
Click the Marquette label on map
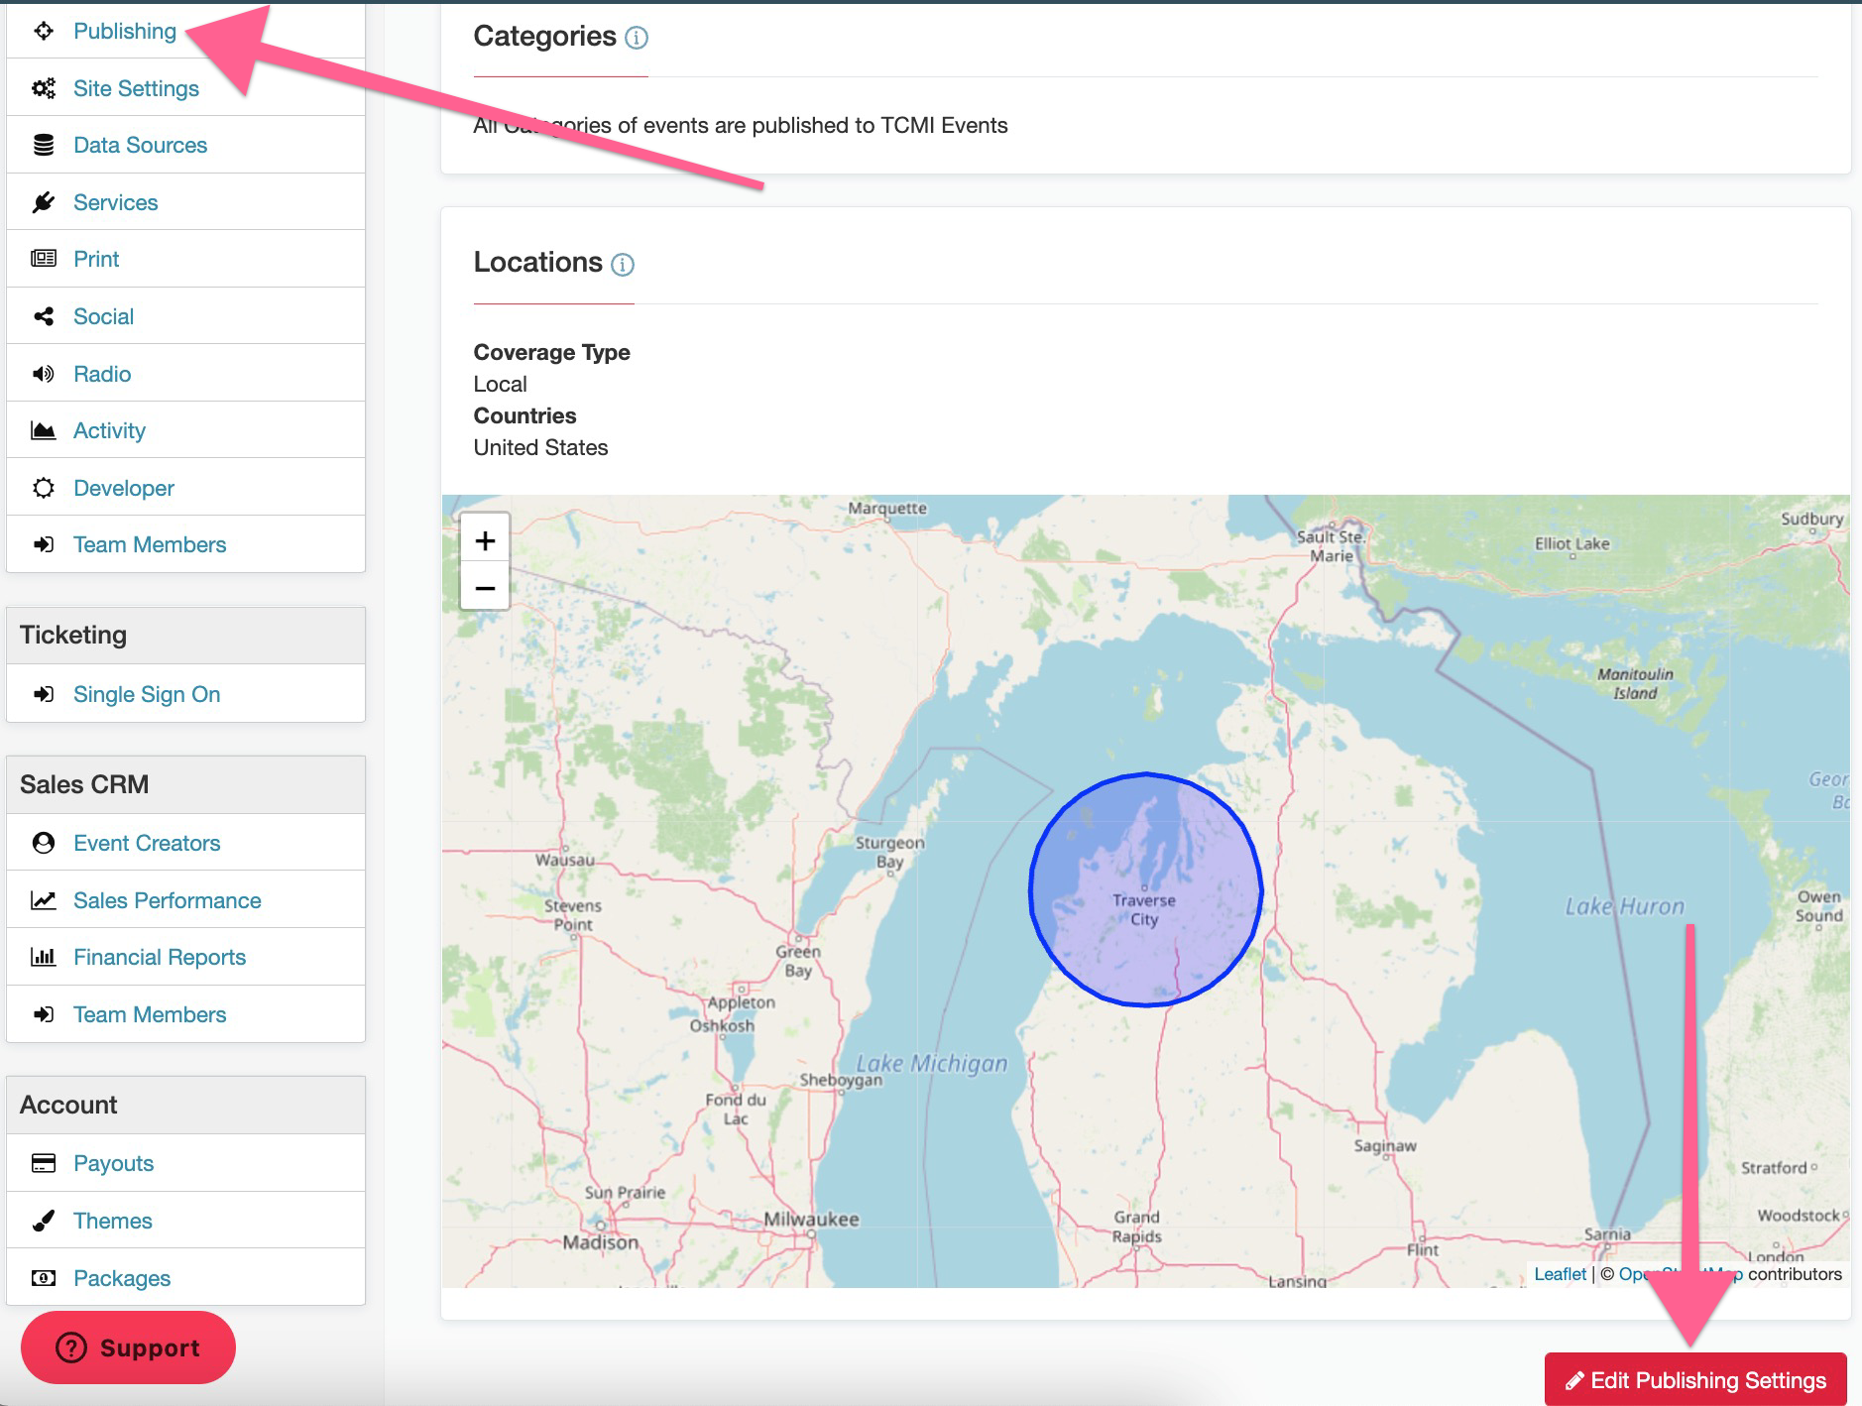coord(887,508)
